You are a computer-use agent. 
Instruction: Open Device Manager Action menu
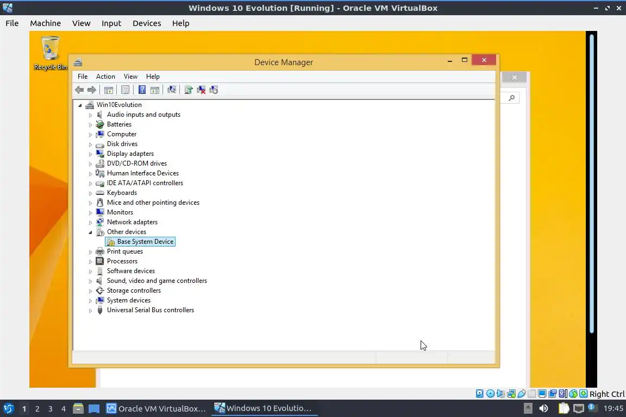[x=105, y=76]
